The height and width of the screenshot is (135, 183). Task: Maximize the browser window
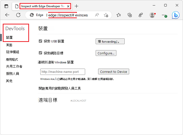[x=165, y=5]
